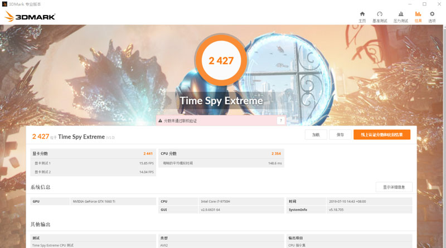Click the orange 线上认证分数和比较结果 button
446x248 pixels.
[x=382, y=135]
